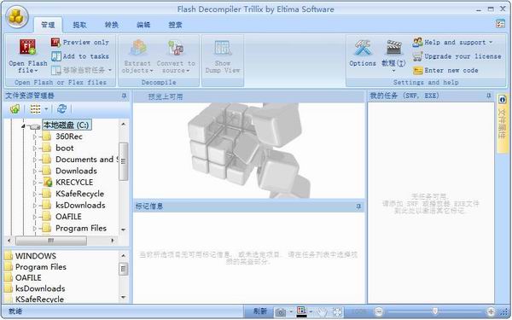This screenshot has height=320, width=512.
Task: Click the Show Dump View icon
Action: coord(223,48)
